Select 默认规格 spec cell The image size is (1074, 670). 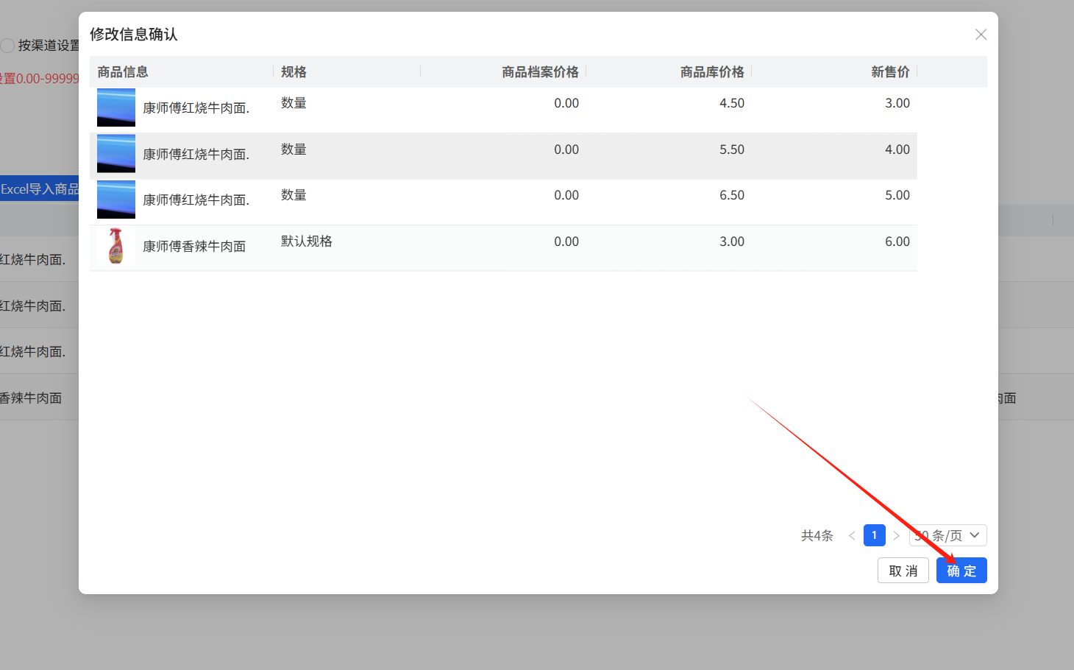pos(307,241)
